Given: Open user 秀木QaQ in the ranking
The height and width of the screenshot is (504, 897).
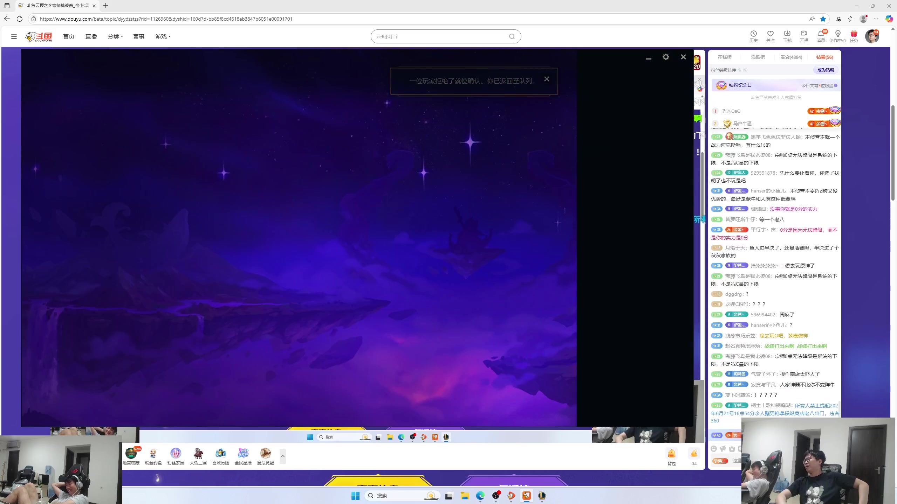Looking at the screenshot, I should pos(731,111).
